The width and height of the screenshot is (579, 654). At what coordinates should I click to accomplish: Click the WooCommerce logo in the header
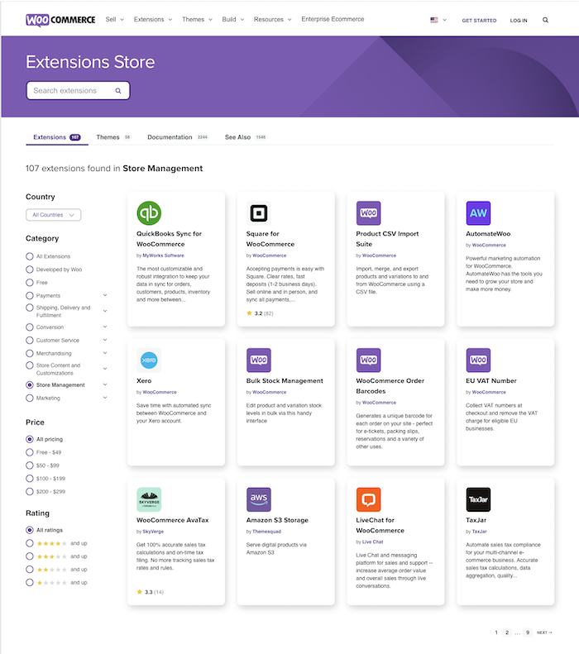(x=60, y=20)
